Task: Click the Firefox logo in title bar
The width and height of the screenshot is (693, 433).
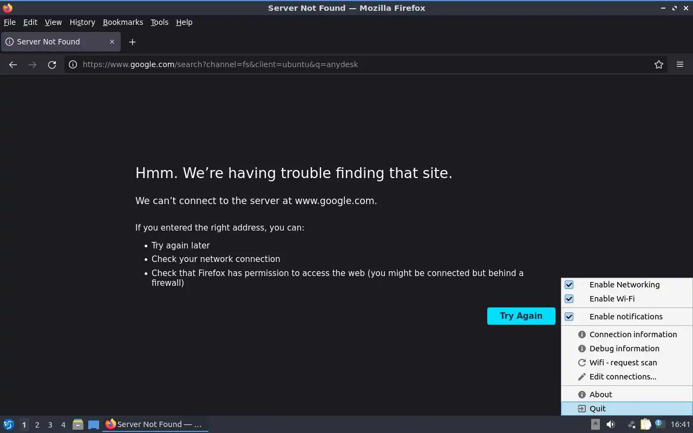Action: 8,8
